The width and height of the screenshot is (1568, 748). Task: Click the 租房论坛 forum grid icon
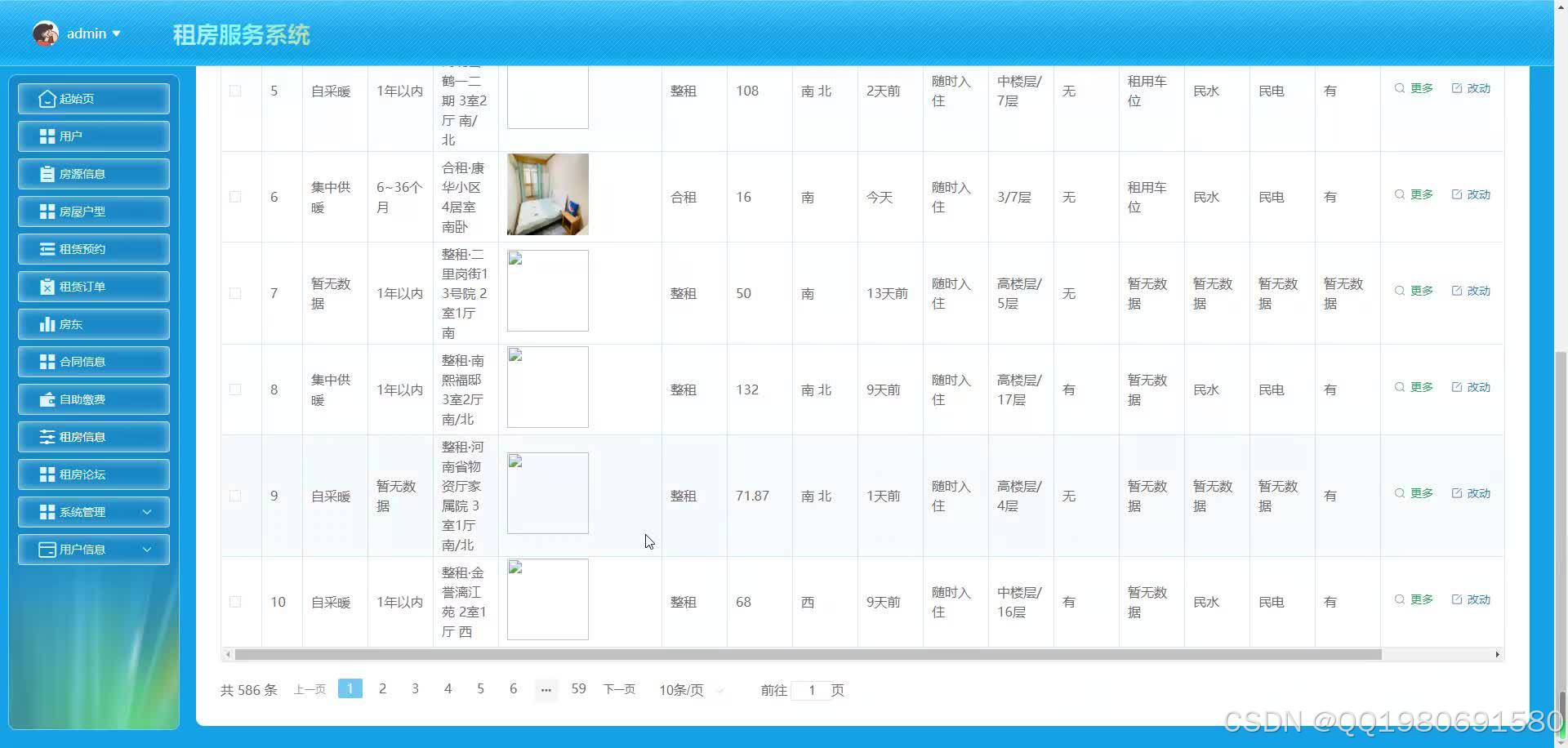tap(47, 474)
